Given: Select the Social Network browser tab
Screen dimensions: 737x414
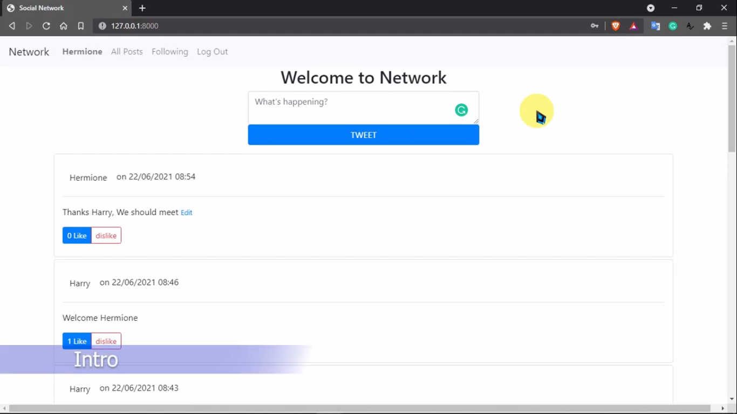Looking at the screenshot, I should (66, 8).
